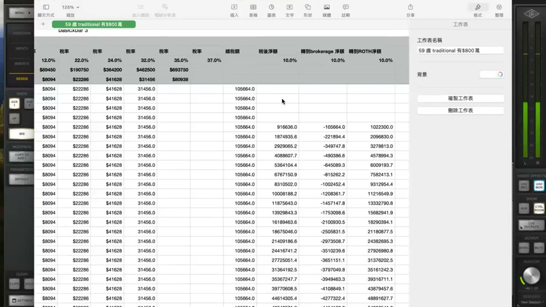Click the 刪除工作表 delete sheet button
This screenshot has width=546, height=307.
[x=461, y=110]
